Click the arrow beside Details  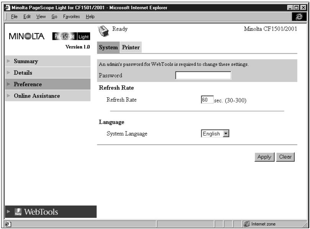(8, 72)
